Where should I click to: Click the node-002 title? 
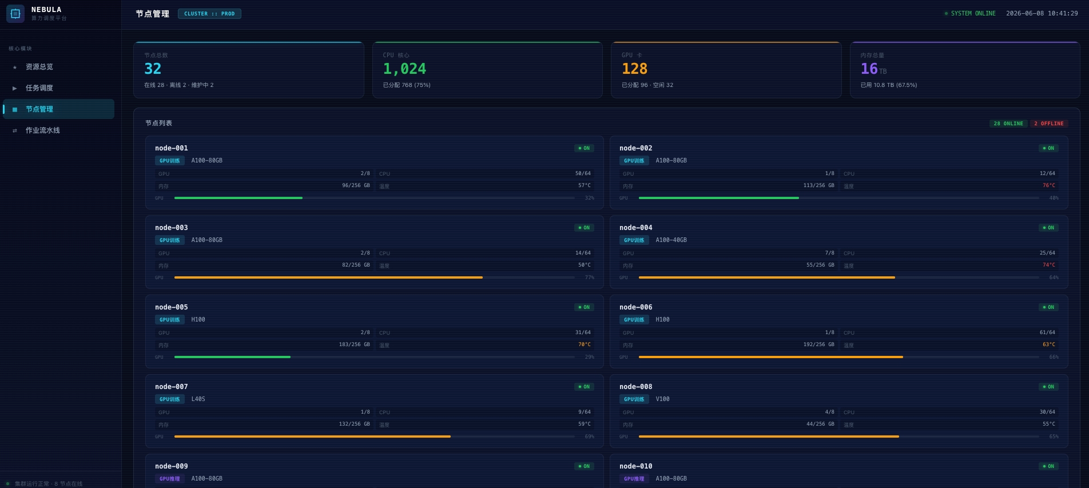[x=636, y=148]
